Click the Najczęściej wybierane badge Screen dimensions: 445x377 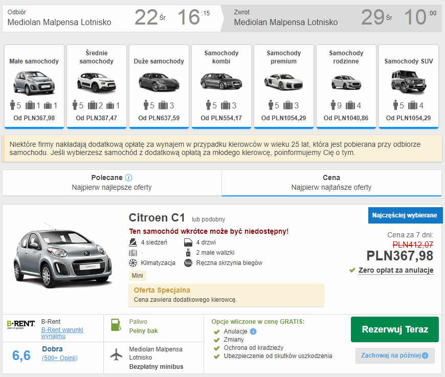pos(405,215)
